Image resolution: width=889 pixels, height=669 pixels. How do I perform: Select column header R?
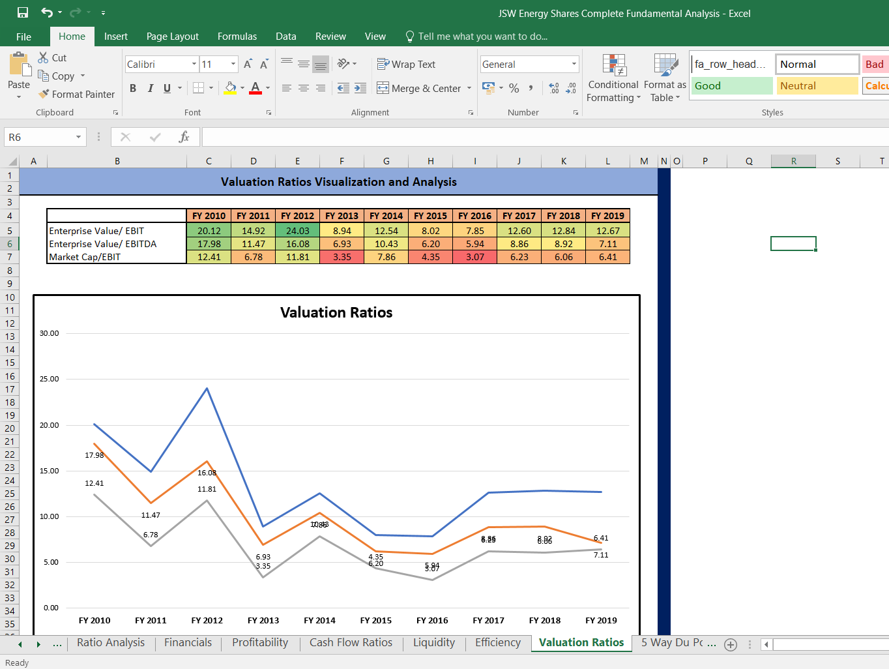click(793, 161)
